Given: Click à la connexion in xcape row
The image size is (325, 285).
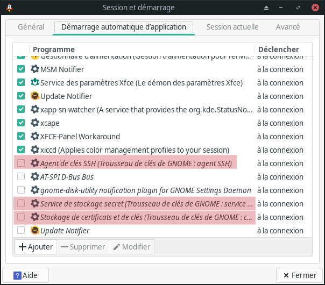Looking at the screenshot, I should click(x=280, y=123).
